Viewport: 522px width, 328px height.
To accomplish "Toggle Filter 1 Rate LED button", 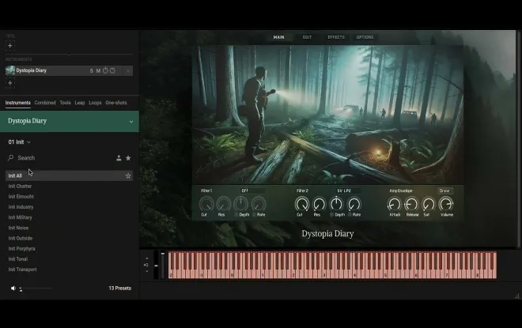I will (x=254, y=215).
